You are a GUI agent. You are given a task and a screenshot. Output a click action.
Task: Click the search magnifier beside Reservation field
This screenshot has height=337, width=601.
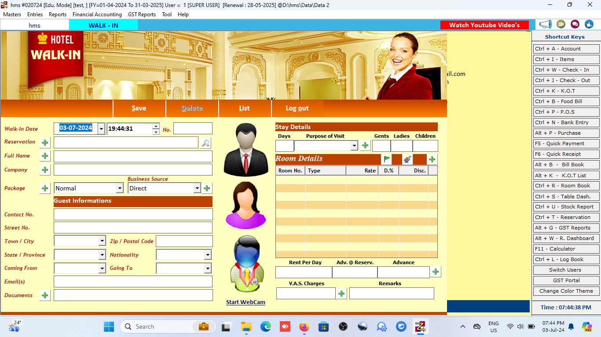tap(205, 143)
